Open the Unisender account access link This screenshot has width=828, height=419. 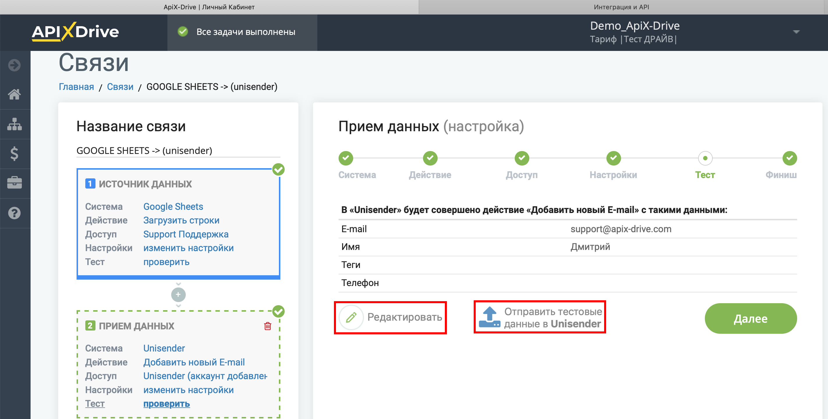205,376
